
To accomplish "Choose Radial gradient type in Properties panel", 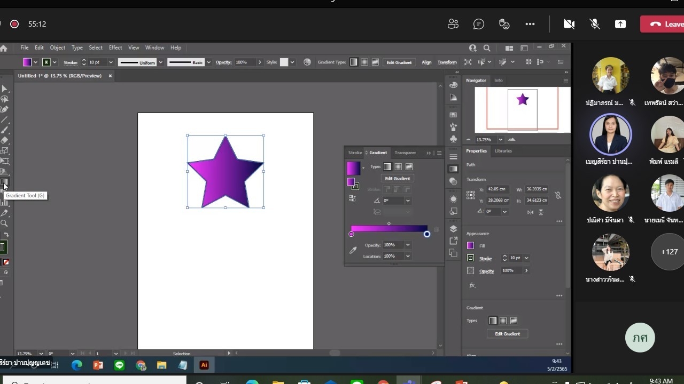I will [x=503, y=321].
